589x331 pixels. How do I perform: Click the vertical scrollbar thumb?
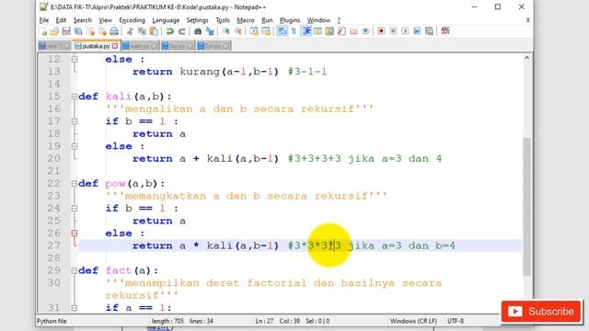(x=526, y=206)
